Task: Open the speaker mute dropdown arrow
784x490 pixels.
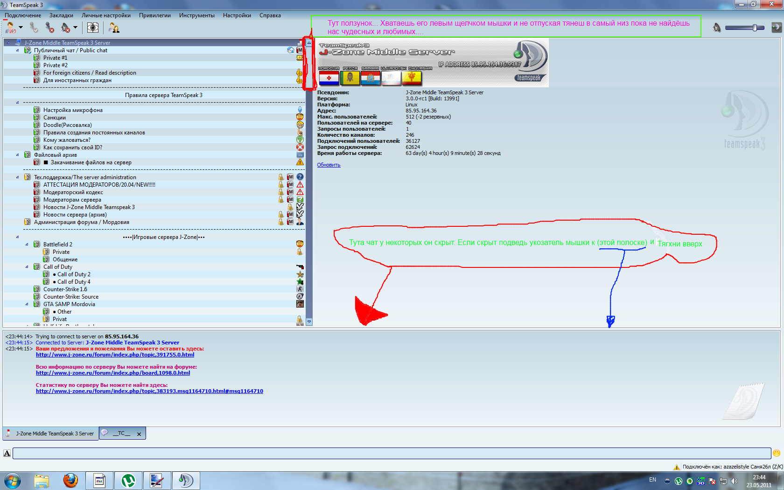Action: (x=75, y=28)
